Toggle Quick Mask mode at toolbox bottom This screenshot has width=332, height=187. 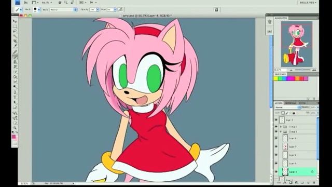coord(15,143)
